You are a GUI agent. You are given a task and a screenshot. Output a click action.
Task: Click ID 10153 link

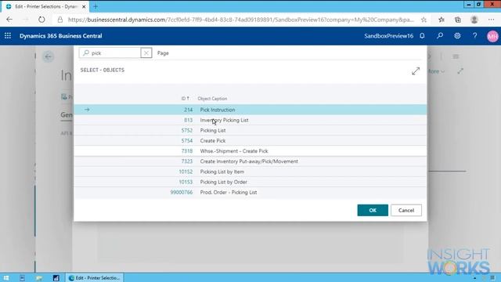186,182
